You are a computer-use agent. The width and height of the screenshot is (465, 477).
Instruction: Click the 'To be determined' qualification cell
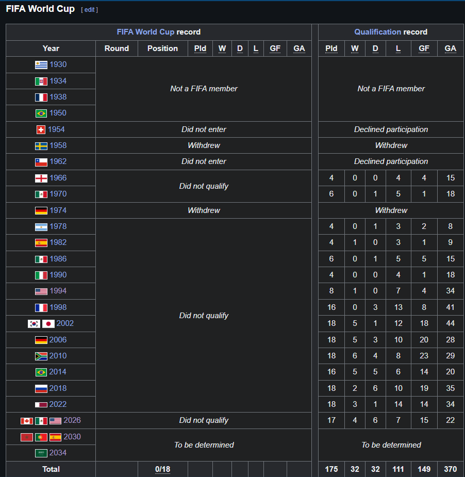point(391,445)
